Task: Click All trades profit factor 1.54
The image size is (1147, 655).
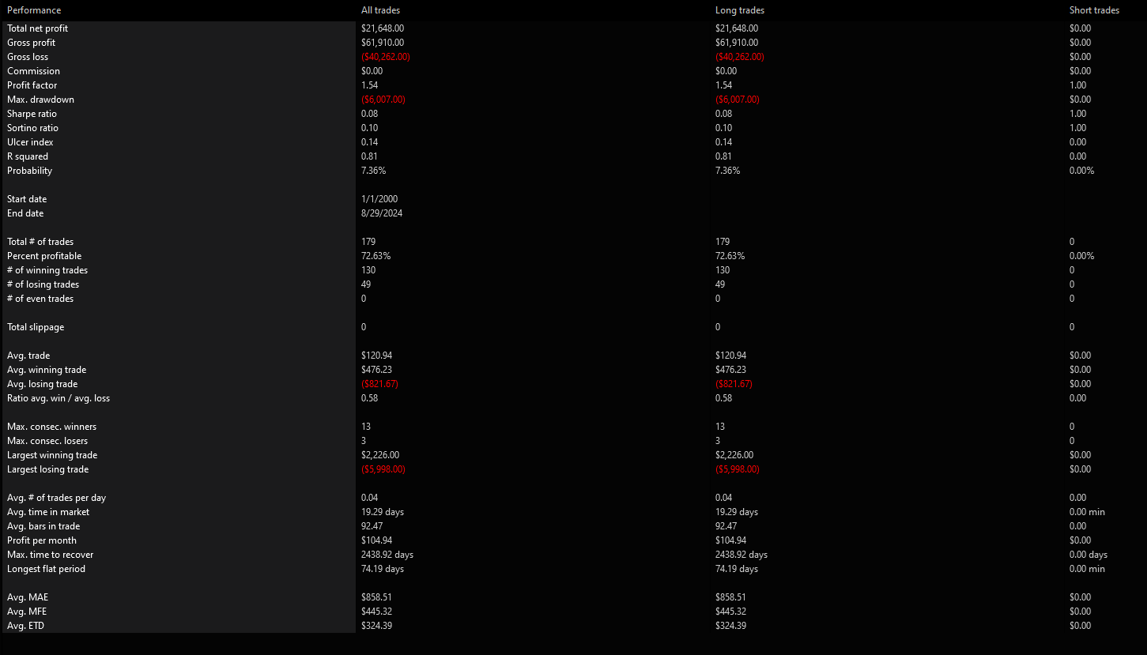Action: [369, 85]
